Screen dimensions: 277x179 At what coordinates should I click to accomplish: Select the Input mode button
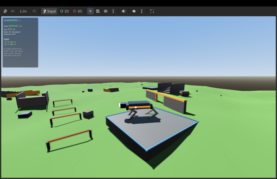click(x=49, y=11)
